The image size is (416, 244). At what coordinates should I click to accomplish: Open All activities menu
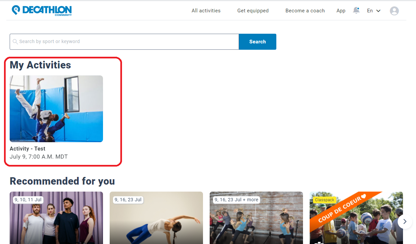tap(206, 11)
